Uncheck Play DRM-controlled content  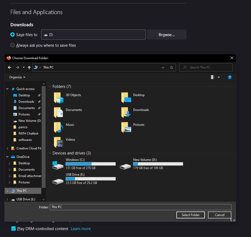[13, 229]
